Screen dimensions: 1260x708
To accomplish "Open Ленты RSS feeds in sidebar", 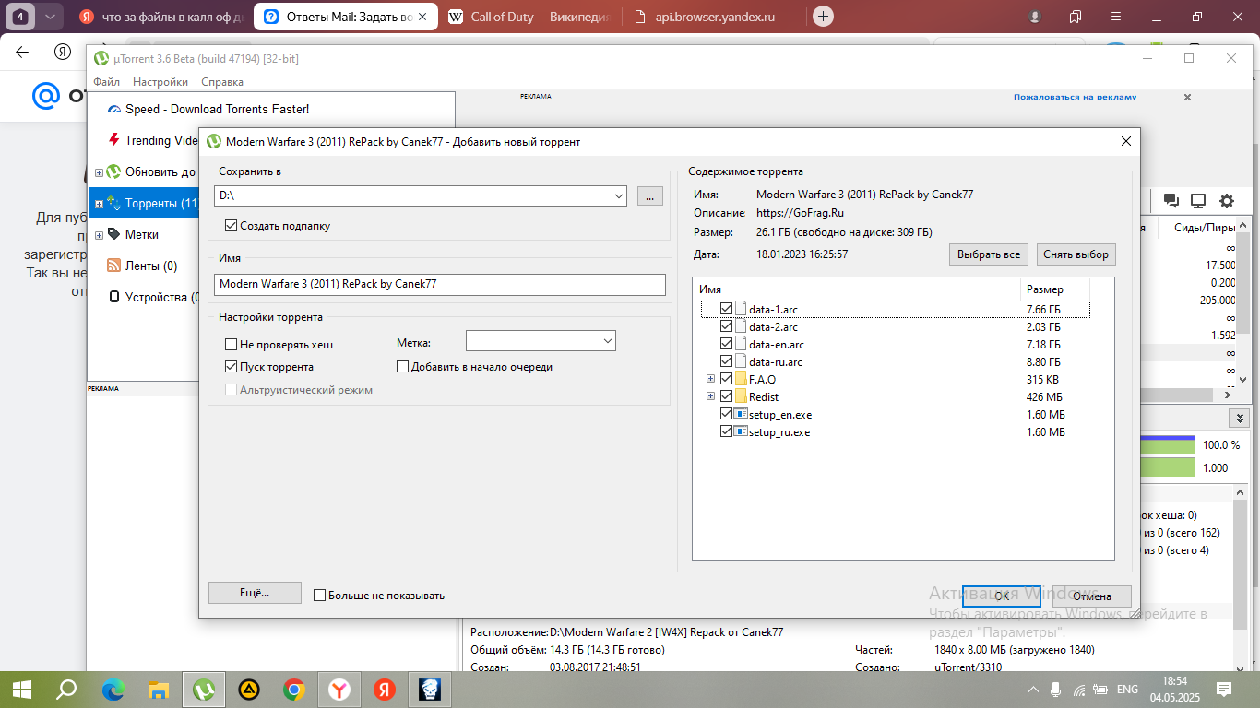I will click(142, 265).
